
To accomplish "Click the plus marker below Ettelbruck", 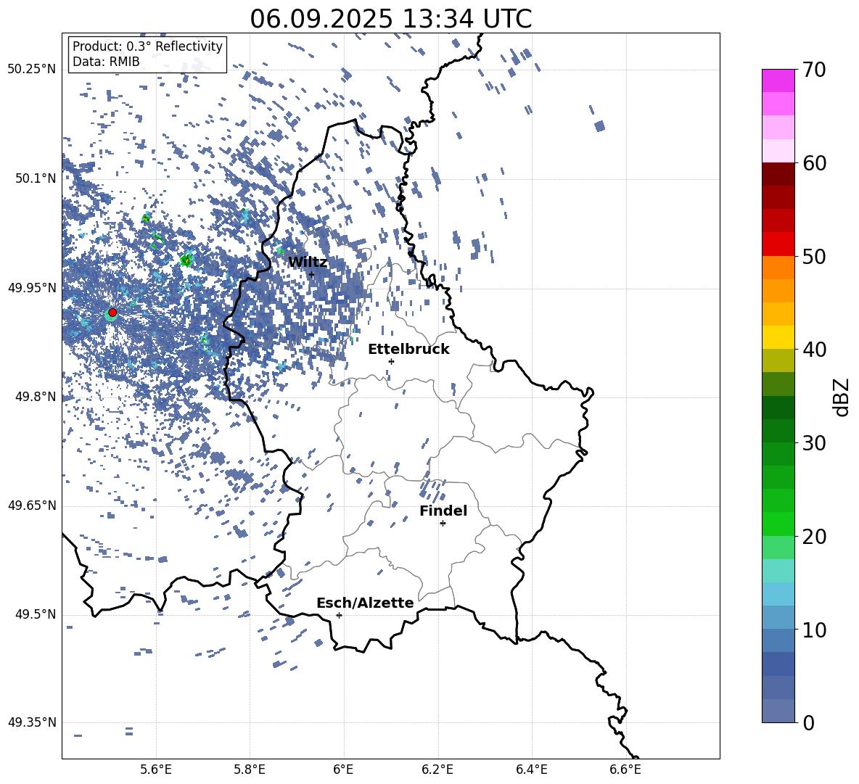I will 391,361.
